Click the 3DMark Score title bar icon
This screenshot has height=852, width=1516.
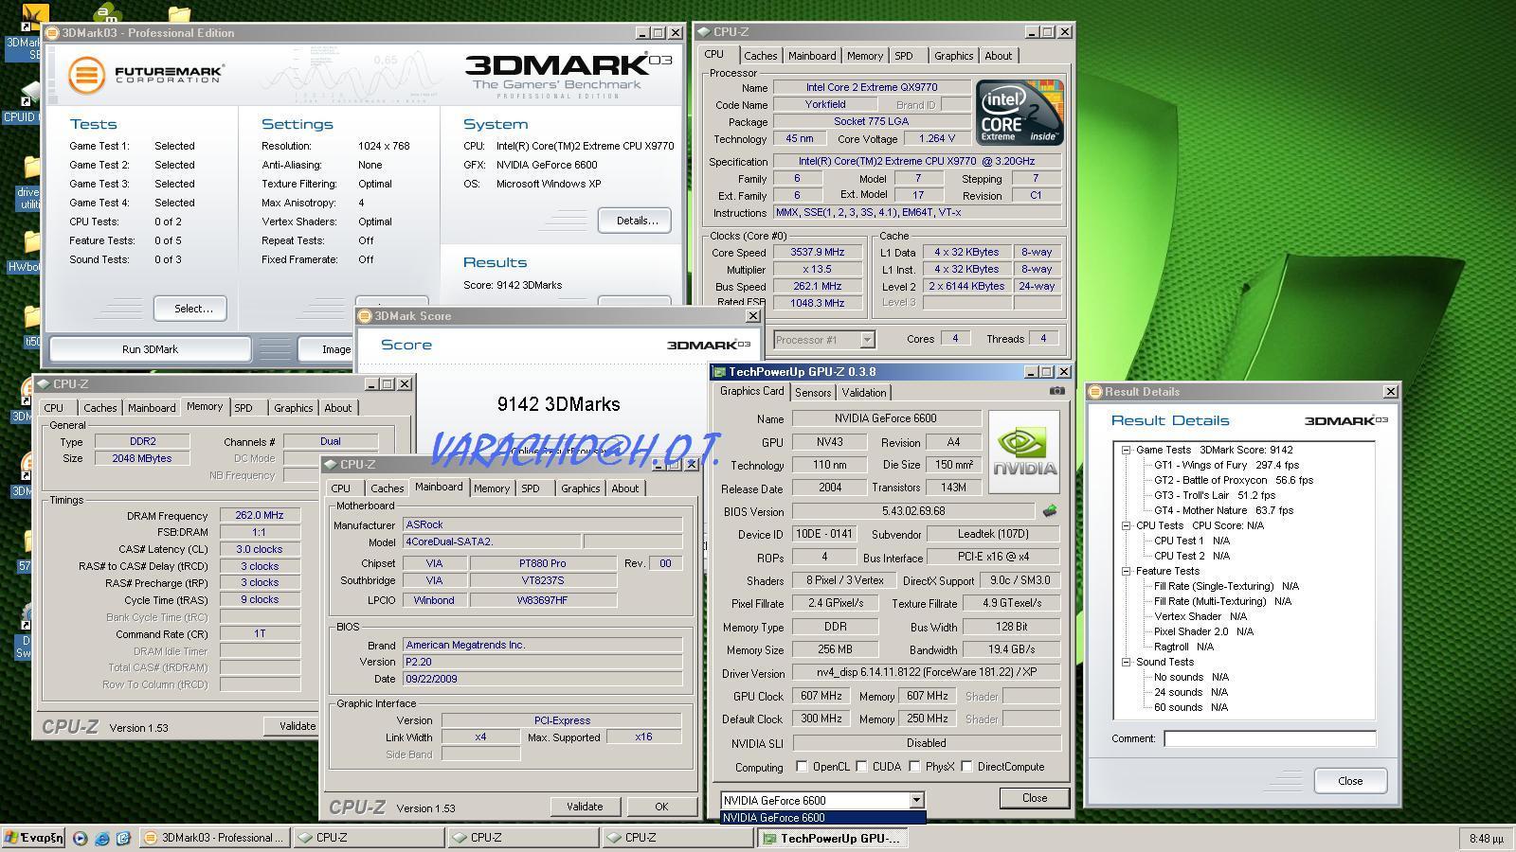pyautogui.click(x=366, y=316)
